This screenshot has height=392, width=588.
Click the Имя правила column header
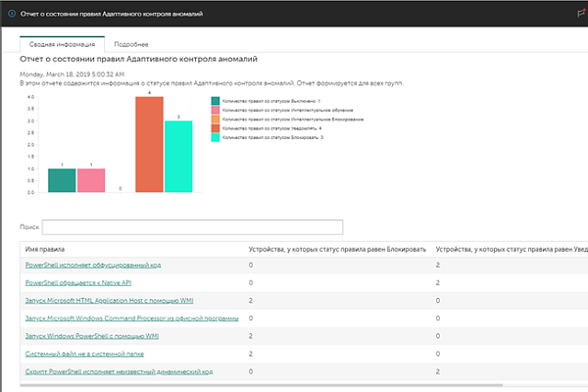pyautogui.click(x=45, y=249)
